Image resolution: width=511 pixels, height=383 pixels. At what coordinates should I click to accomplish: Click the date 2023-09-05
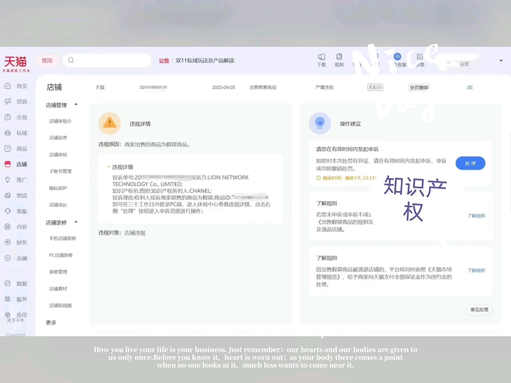pyautogui.click(x=224, y=87)
